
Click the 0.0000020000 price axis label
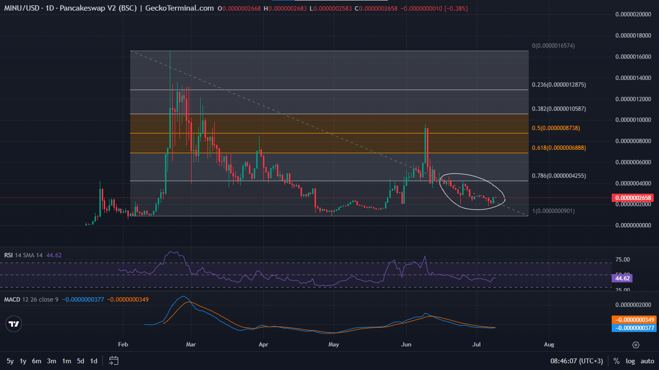(633, 14)
